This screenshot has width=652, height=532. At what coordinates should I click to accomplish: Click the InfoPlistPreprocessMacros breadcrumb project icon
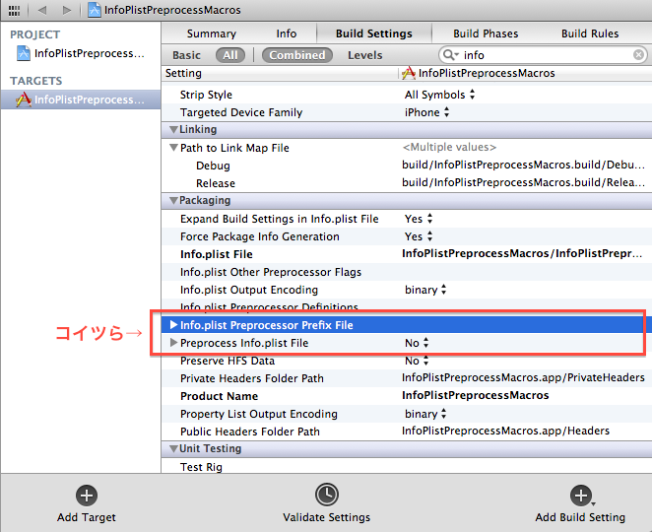(95, 10)
